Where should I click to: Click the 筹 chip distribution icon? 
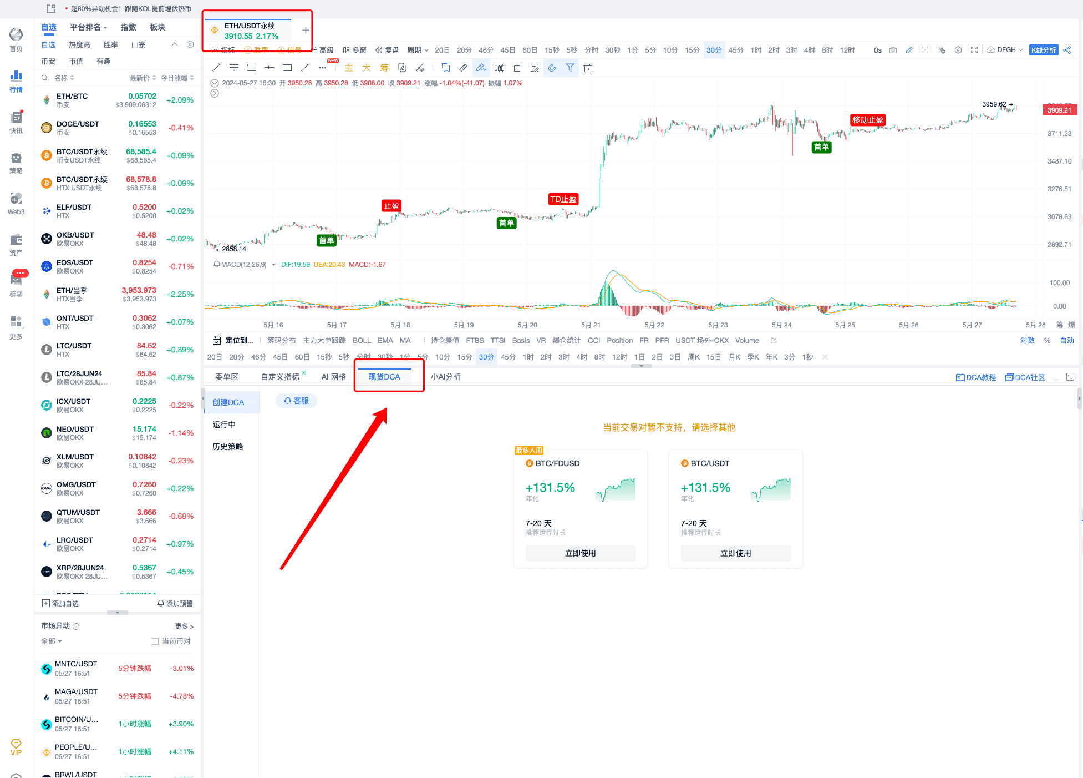[x=384, y=68]
